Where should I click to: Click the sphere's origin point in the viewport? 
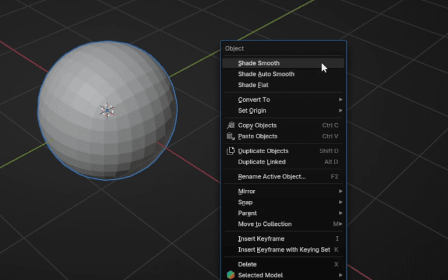(x=107, y=110)
